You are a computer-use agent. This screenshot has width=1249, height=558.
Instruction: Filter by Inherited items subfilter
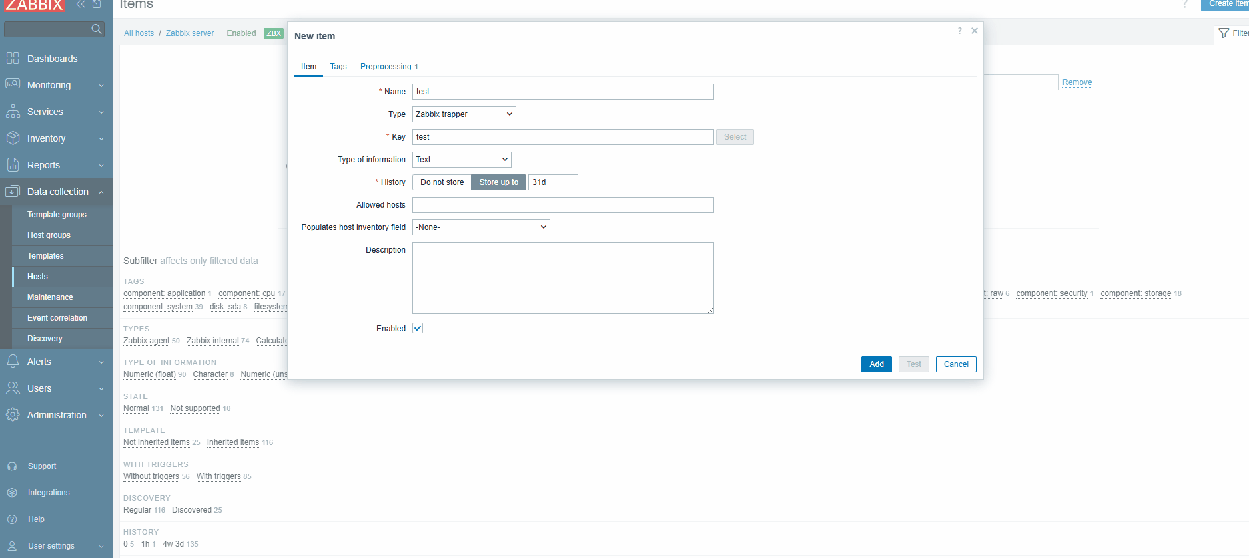click(x=233, y=442)
